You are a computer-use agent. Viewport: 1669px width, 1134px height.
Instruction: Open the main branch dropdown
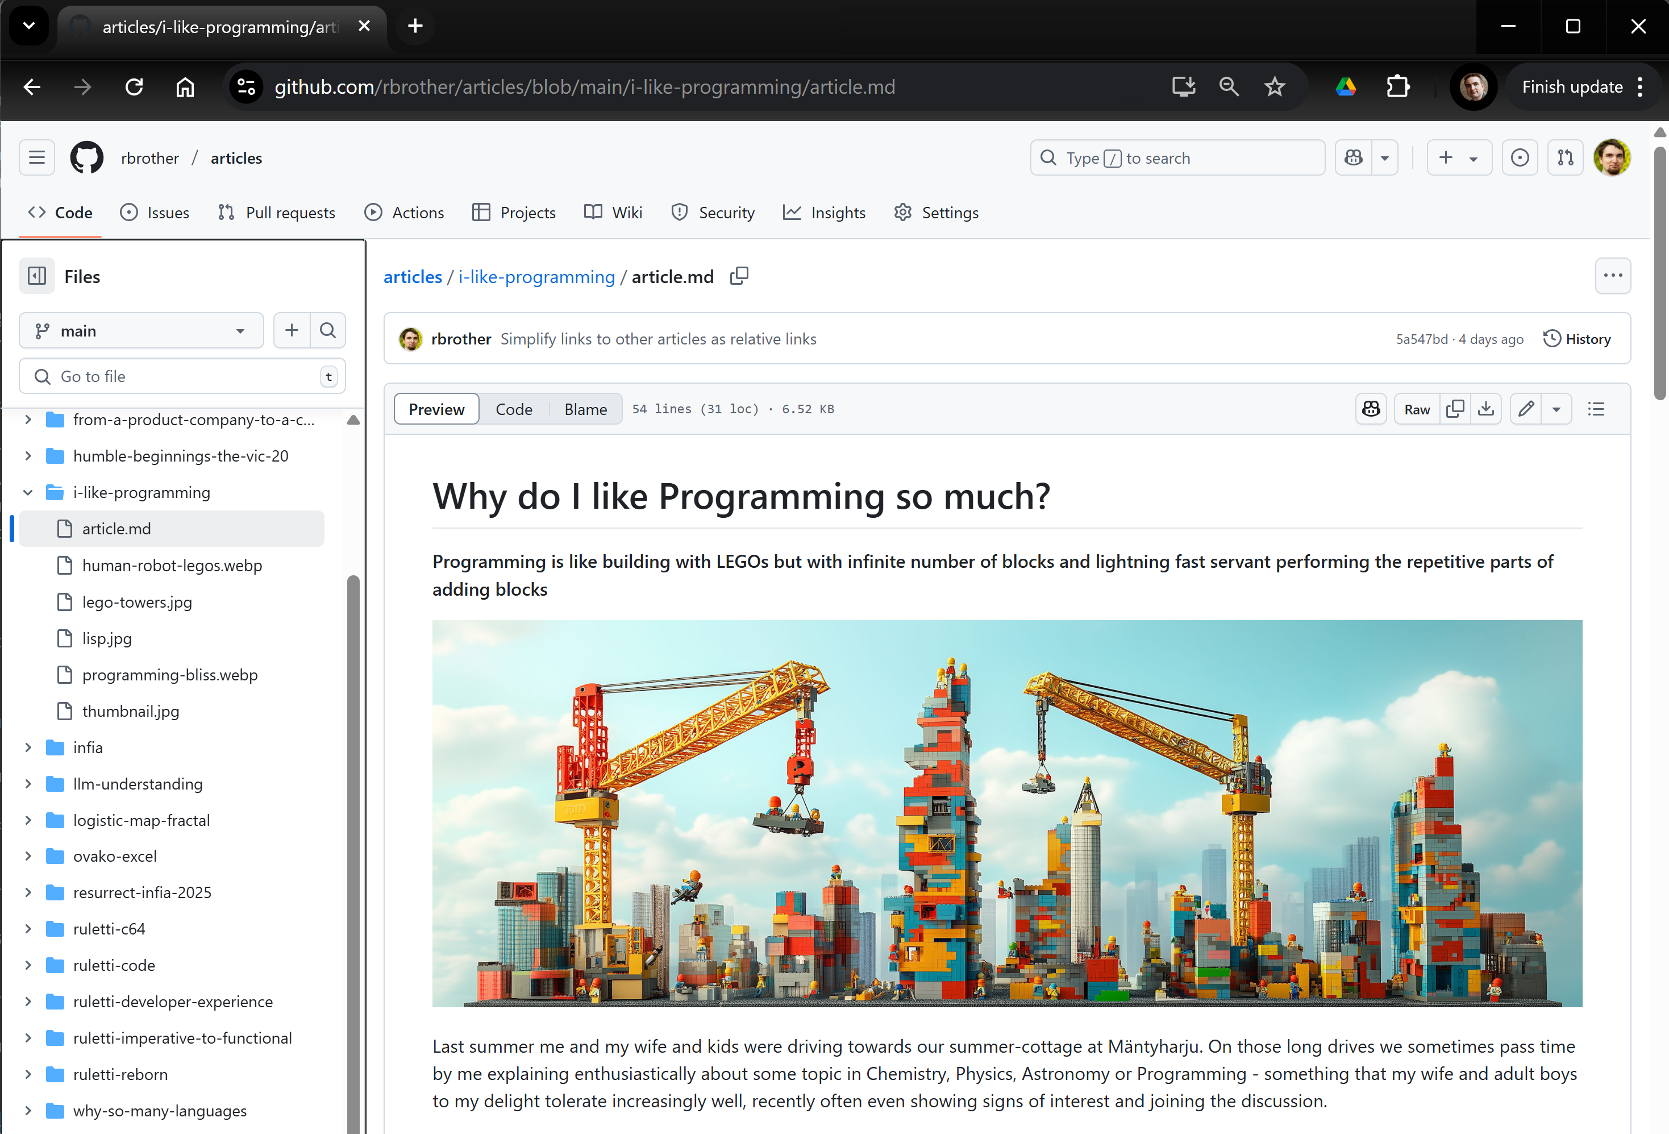(x=141, y=330)
